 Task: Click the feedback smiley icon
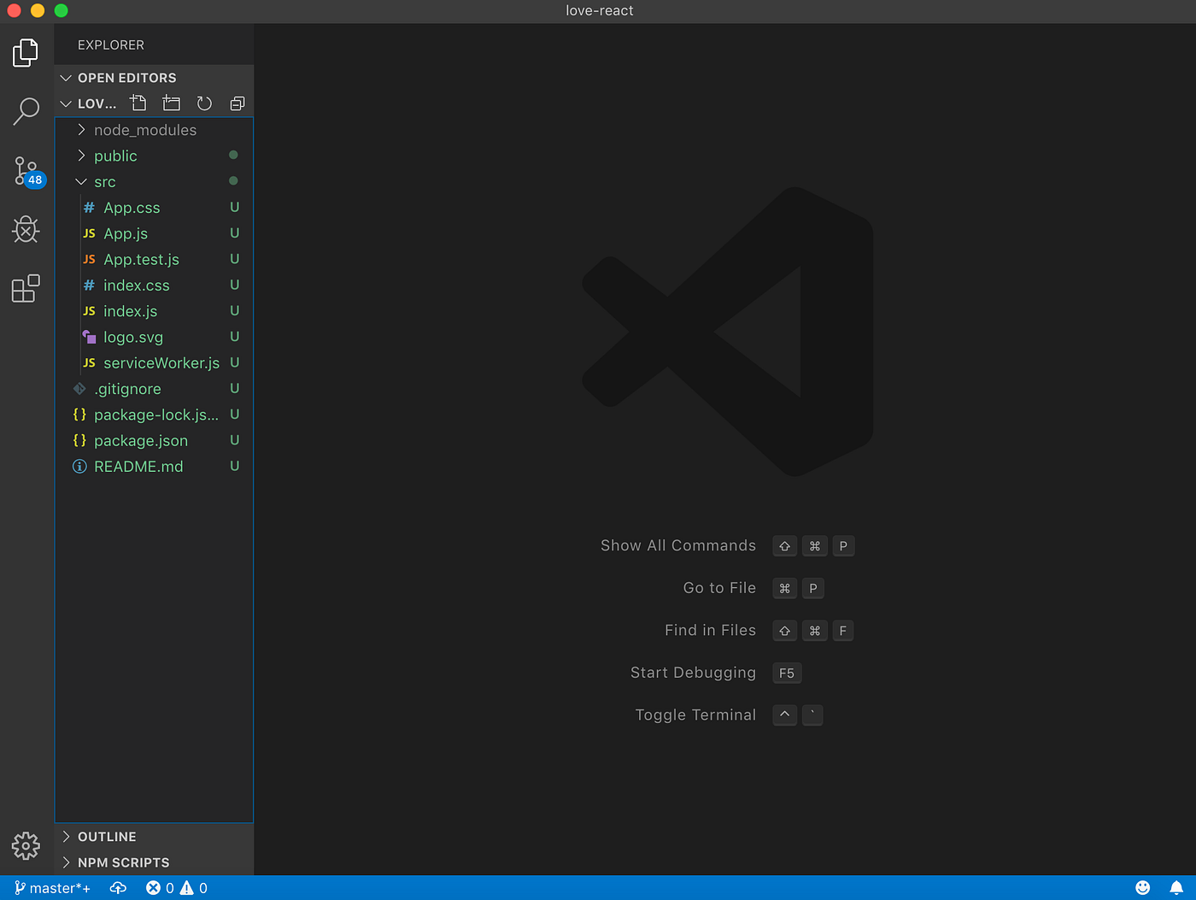pos(1143,888)
